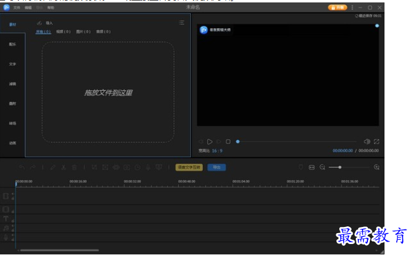Screen dimensions: 412x255
Task: Select the 文字 sidebar category
Action: point(12,64)
